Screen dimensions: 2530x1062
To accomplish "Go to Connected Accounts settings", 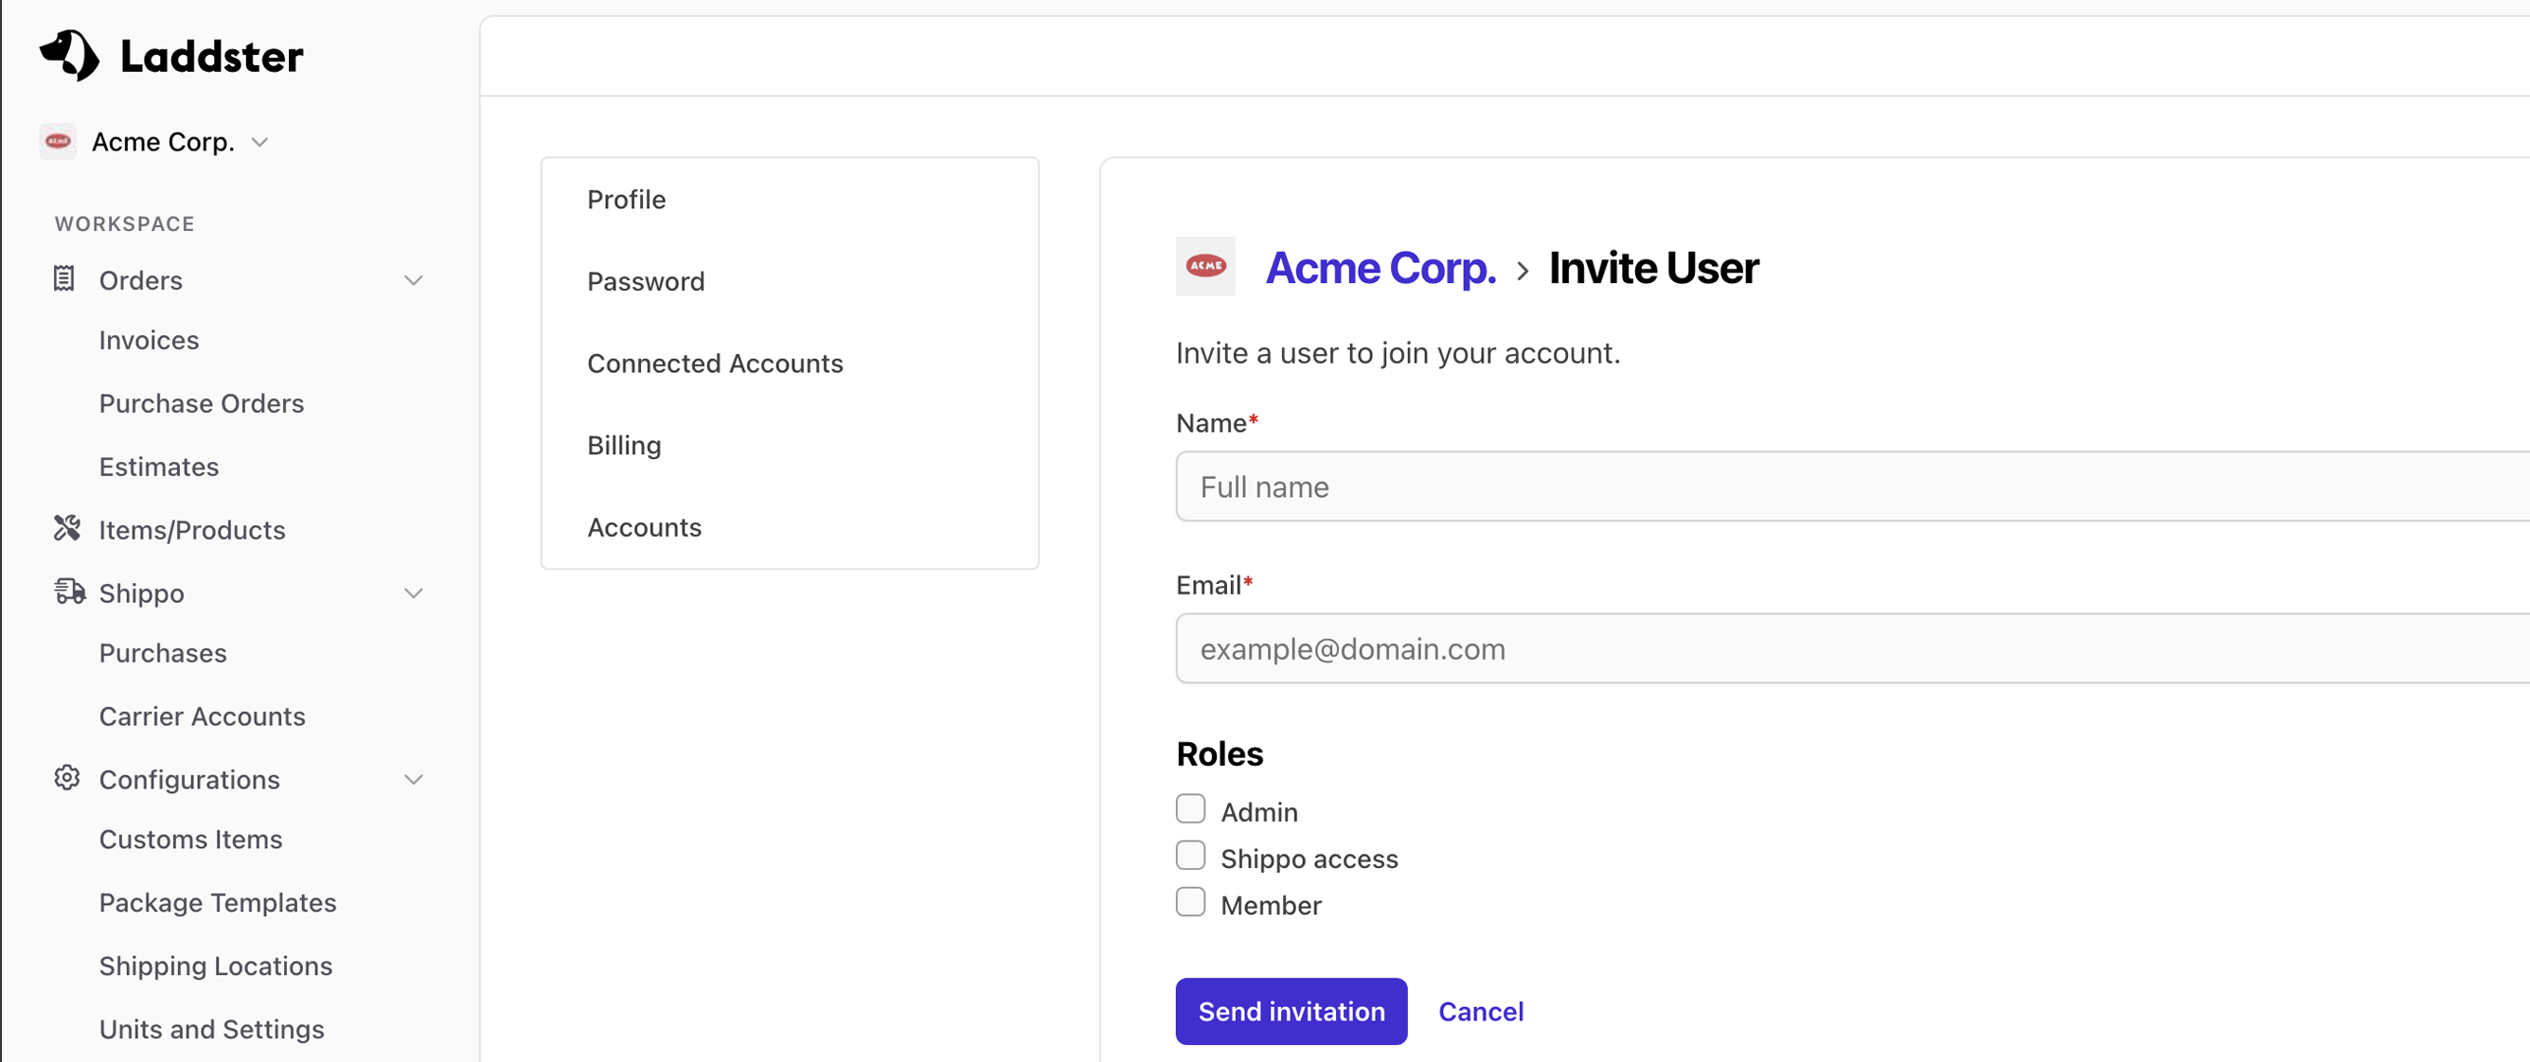I will tap(714, 363).
